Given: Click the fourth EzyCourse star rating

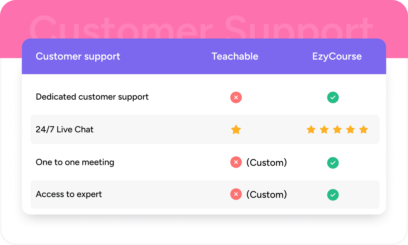Looking at the screenshot, I should [350, 130].
